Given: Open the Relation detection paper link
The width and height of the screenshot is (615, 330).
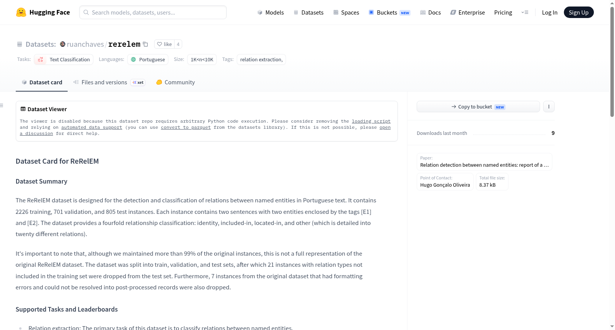Looking at the screenshot, I should click(484, 162).
